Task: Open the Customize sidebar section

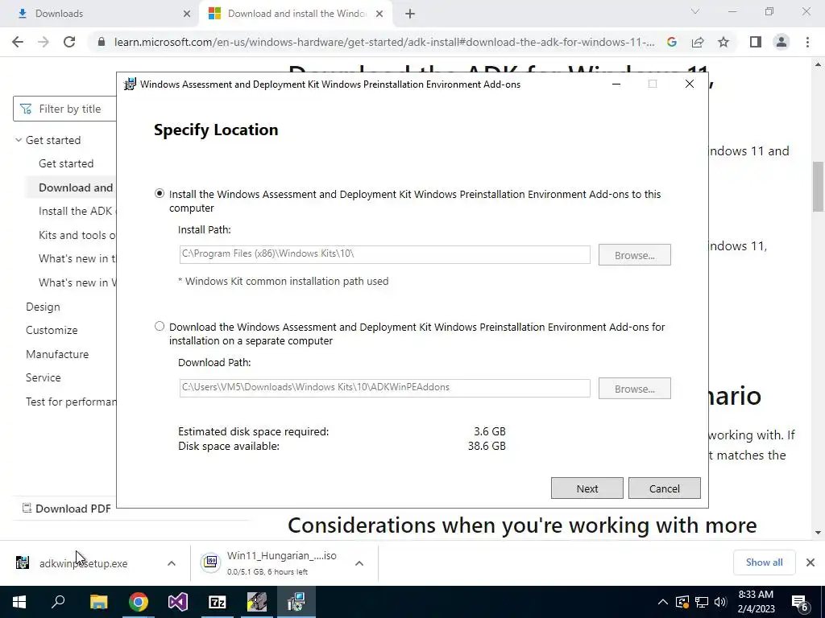Action: (x=52, y=330)
